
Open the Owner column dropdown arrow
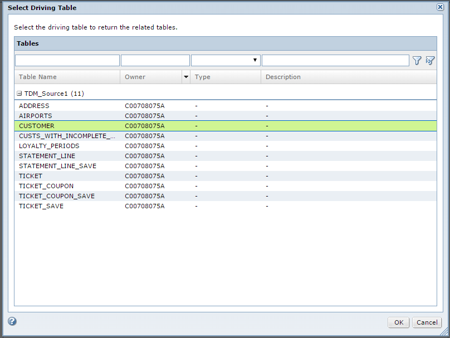[x=186, y=77]
